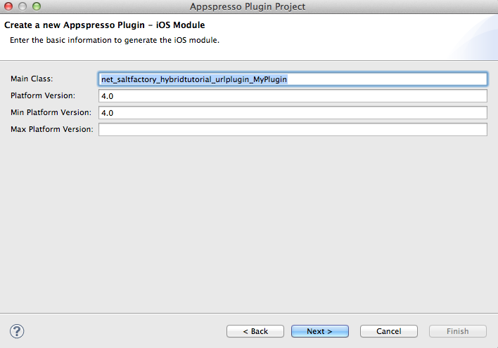Minimize the Appspresso Plugin Project window
The image size is (498, 348).
pyautogui.click(x=23, y=6)
